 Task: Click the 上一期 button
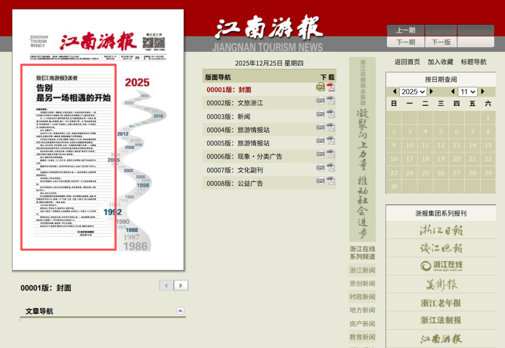pyautogui.click(x=405, y=30)
